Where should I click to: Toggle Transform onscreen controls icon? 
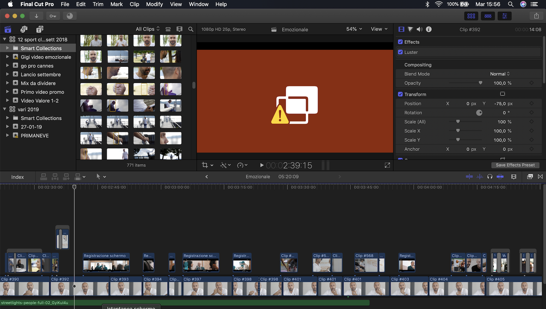pos(503,94)
